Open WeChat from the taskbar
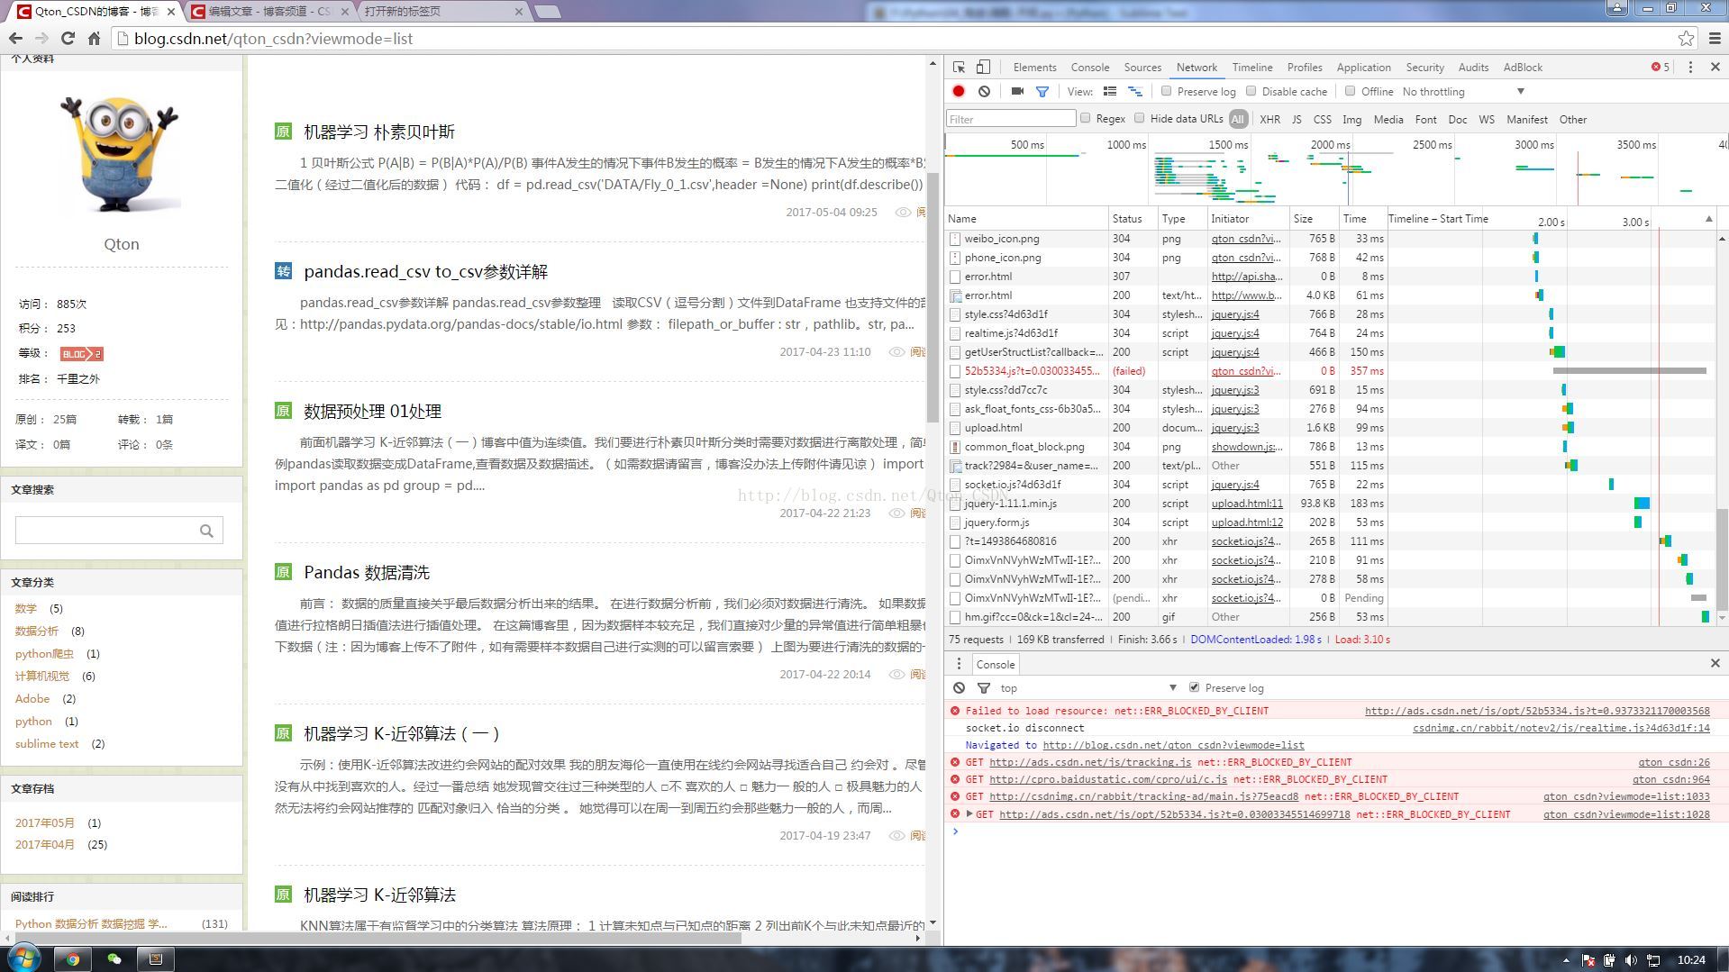The height and width of the screenshot is (972, 1729). click(114, 958)
